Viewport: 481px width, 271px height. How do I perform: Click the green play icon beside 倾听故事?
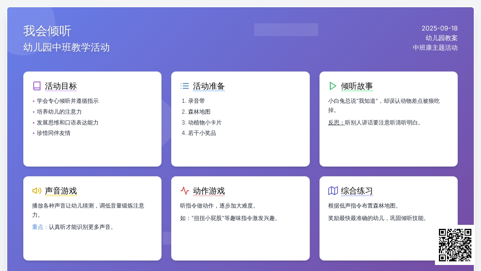(333, 86)
